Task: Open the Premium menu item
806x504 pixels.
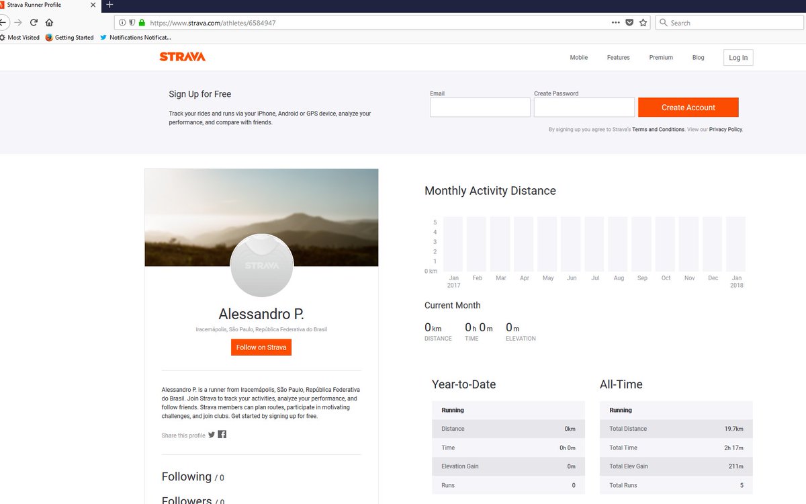Action: [661, 58]
